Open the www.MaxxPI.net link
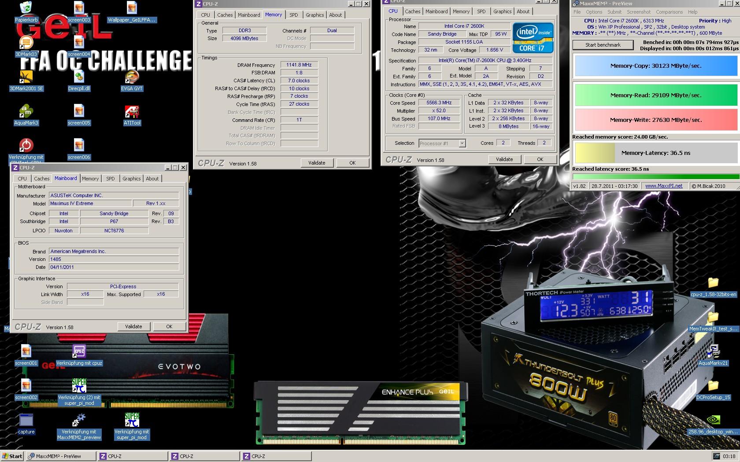 664,186
